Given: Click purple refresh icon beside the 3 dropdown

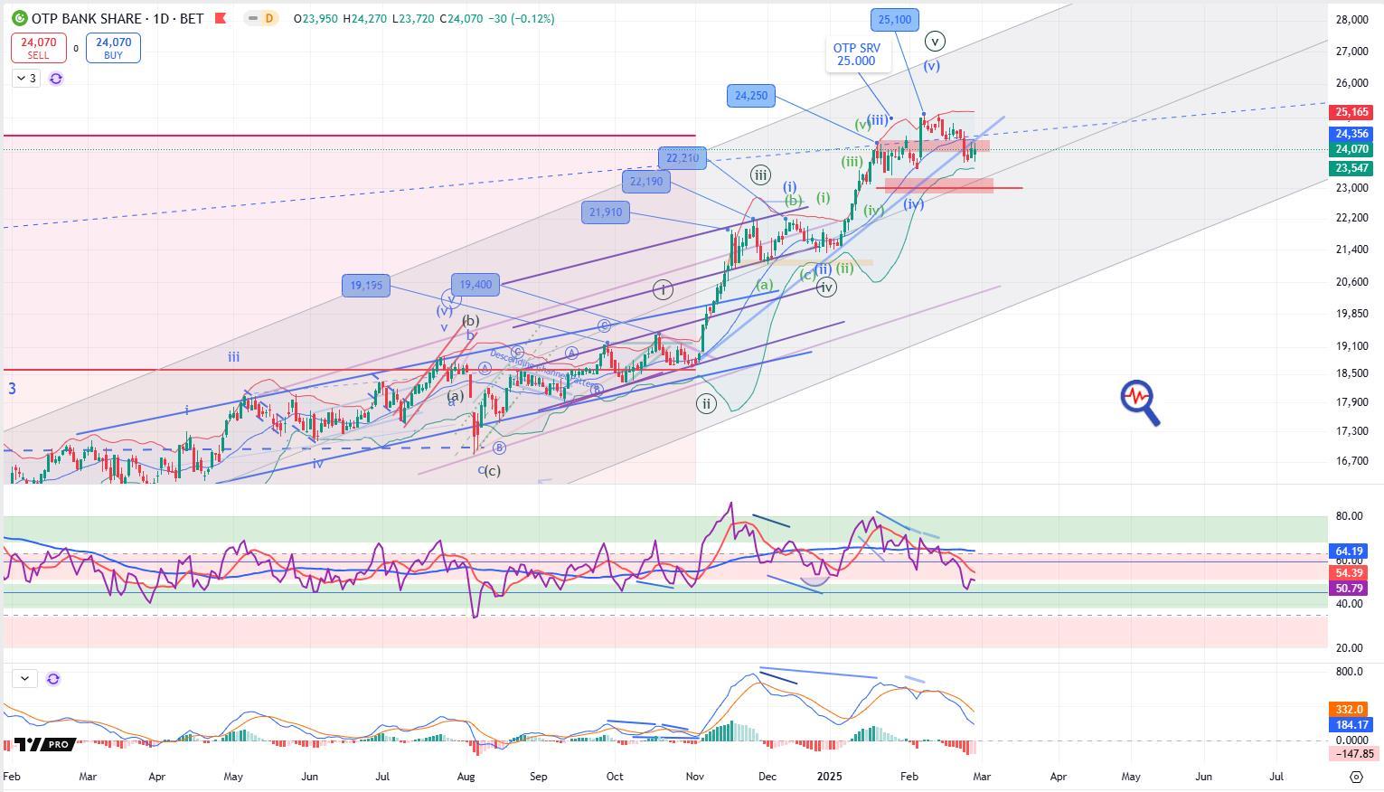Looking at the screenshot, I should (x=56, y=79).
